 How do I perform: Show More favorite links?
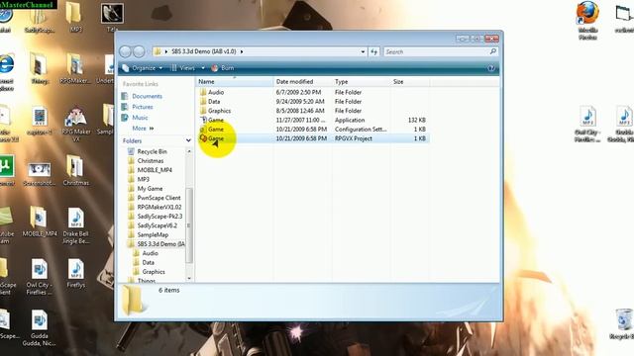[x=143, y=129]
